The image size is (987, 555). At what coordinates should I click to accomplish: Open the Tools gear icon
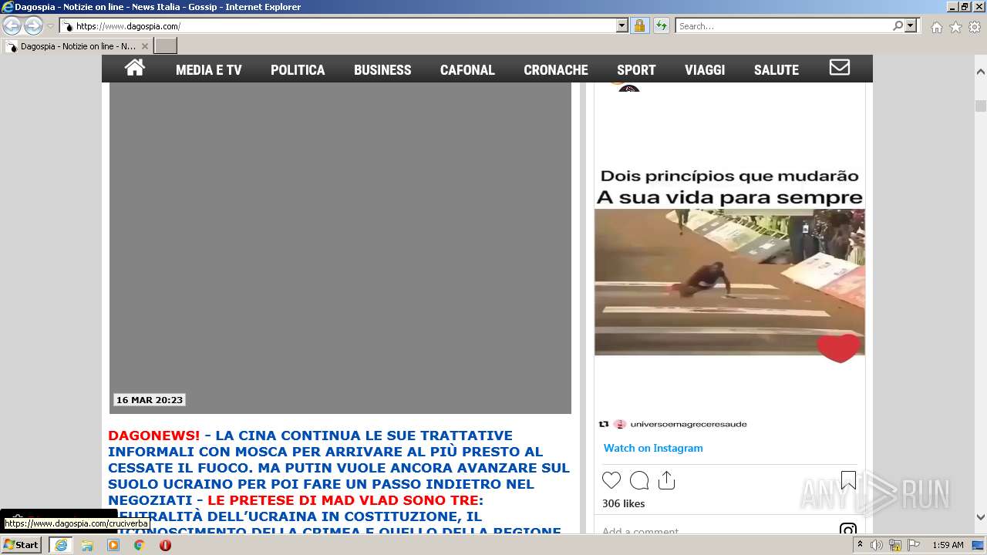click(x=975, y=27)
